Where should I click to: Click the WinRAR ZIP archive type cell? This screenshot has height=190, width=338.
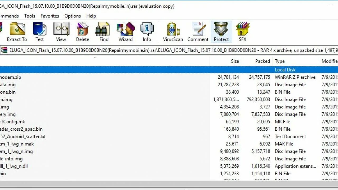295,77
